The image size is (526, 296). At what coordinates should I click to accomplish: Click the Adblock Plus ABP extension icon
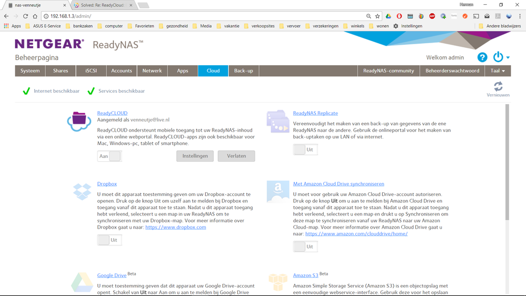point(432,16)
